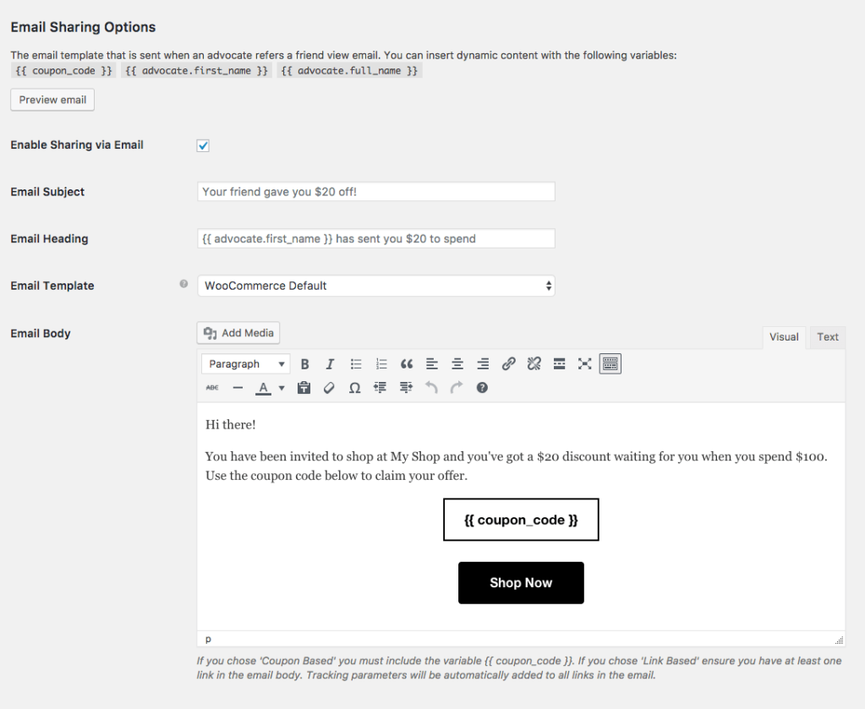The width and height of the screenshot is (865, 709).
Task: Click the Preview email button
Action: click(x=52, y=100)
